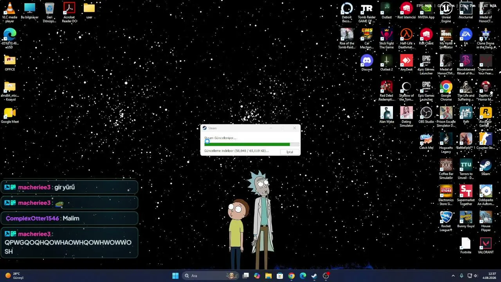This screenshot has height=282, width=501.
Task: Open the Red Dead Redemption desktop shortcut
Action: pos(386,91)
